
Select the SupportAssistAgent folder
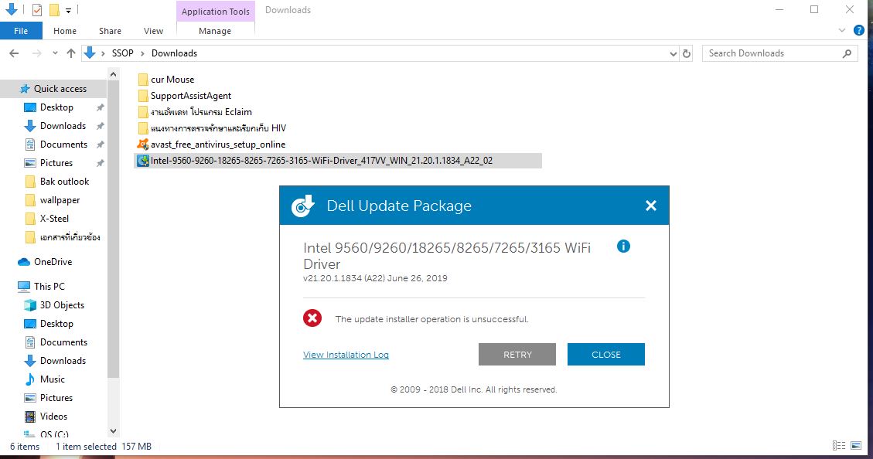point(190,96)
